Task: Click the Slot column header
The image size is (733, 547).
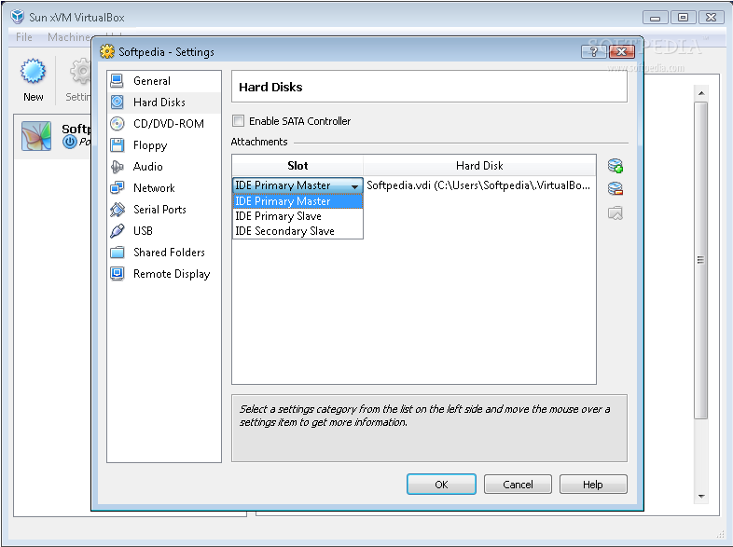Action: coord(297,166)
